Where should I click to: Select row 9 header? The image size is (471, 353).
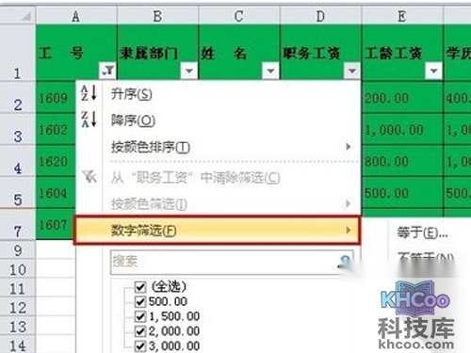tap(18, 249)
